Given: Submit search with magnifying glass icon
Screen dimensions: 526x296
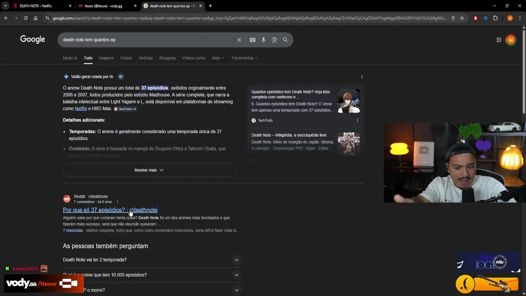Looking at the screenshot, I should (285, 40).
